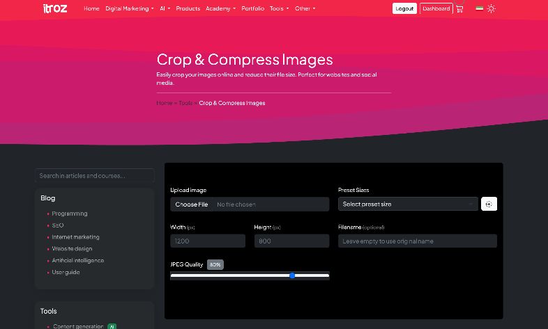The width and height of the screenshot is (548, 329).
Task: Open the SEO blog category
Action: (58, 225)
